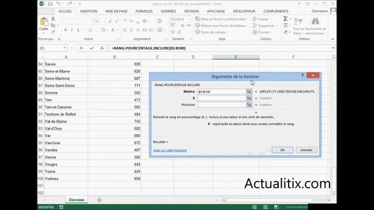Open the INSERTION ribbon tab
This screenshot has height=210, width=374.
[x=89, y=11]
